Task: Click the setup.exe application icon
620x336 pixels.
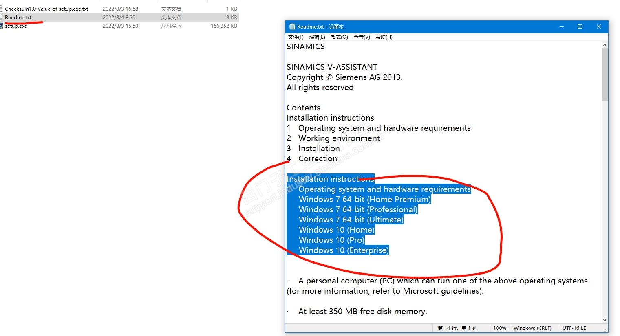Action: coord(2,26)
